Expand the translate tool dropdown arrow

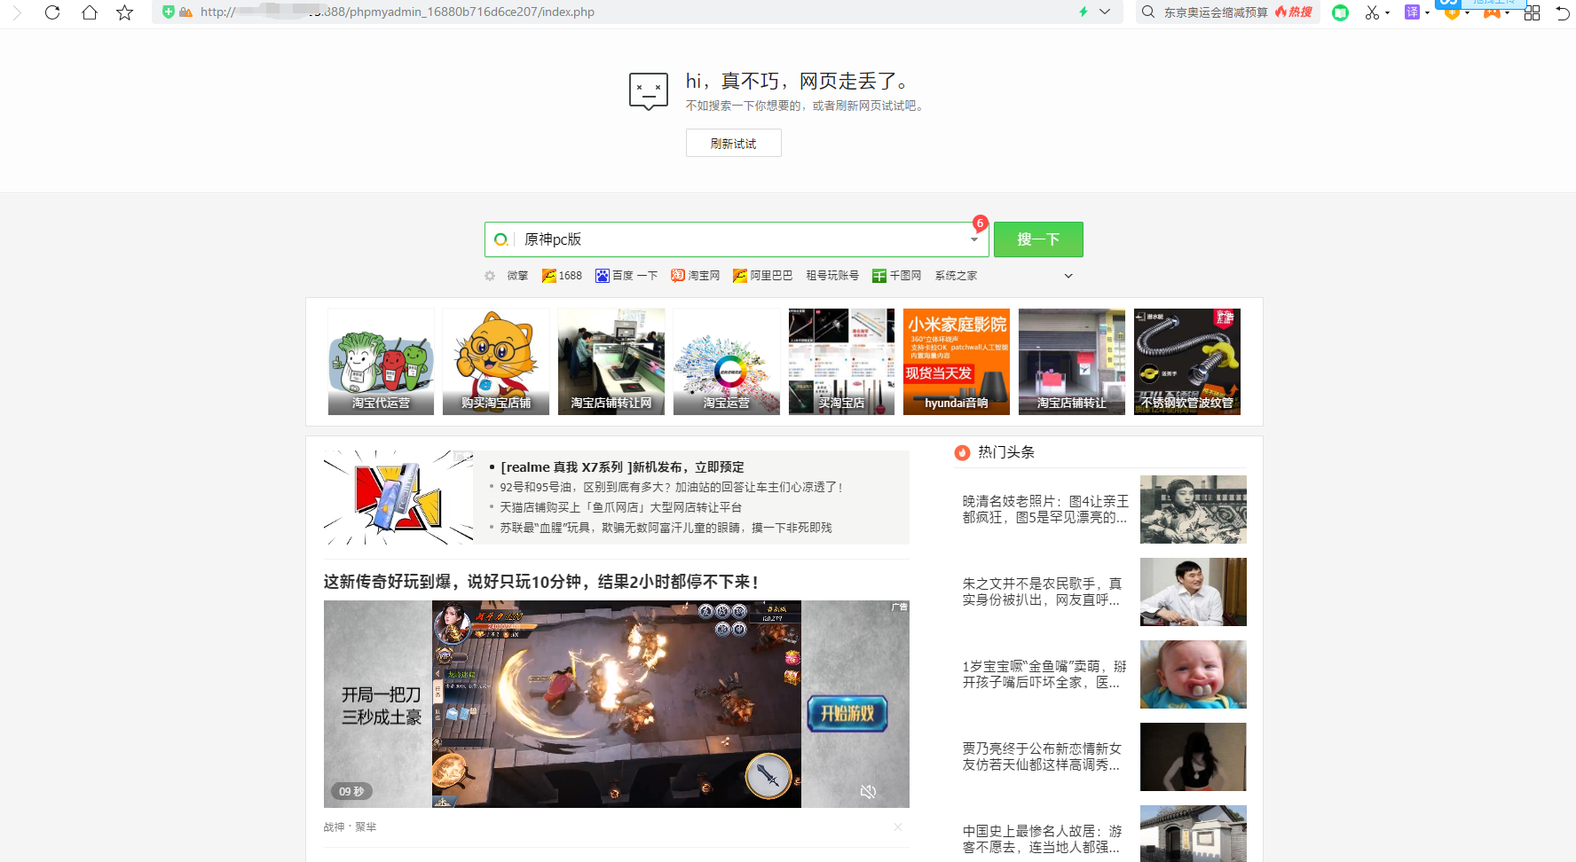click(x=1427, y=12)
